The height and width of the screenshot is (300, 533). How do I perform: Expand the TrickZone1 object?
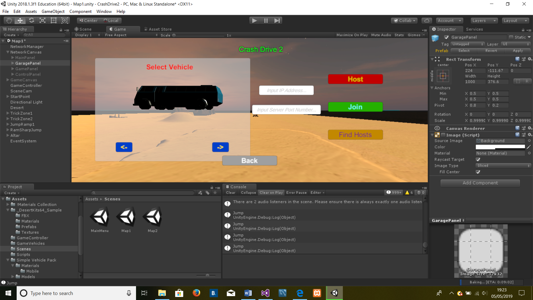8,113
